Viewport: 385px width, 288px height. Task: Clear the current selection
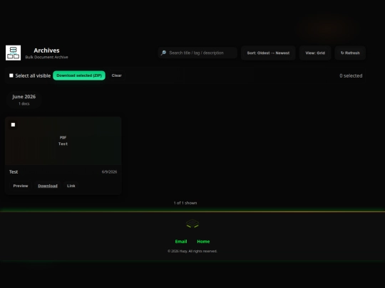117,75
